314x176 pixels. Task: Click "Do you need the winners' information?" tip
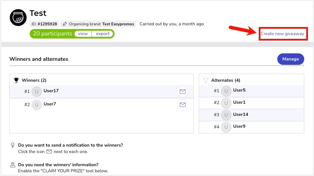58,165
